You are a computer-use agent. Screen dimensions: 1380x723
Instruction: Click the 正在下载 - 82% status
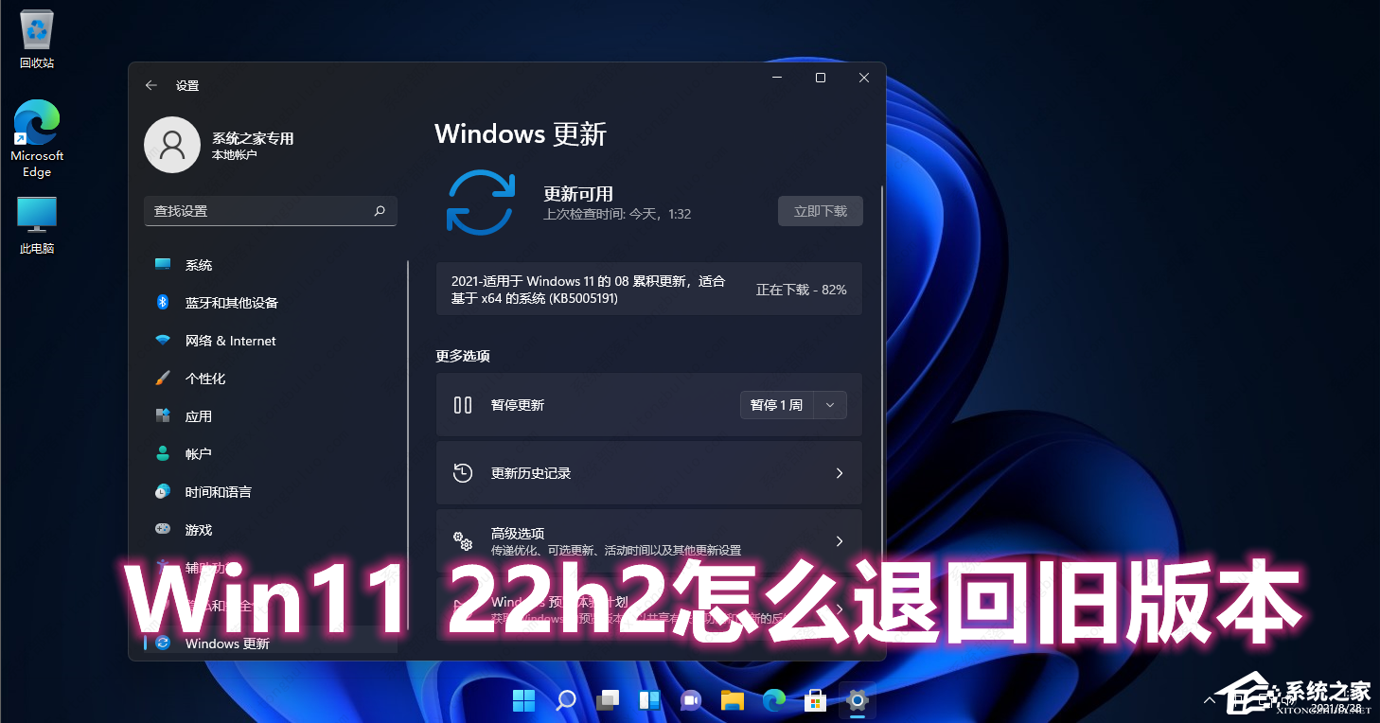[x=802, y=290]
